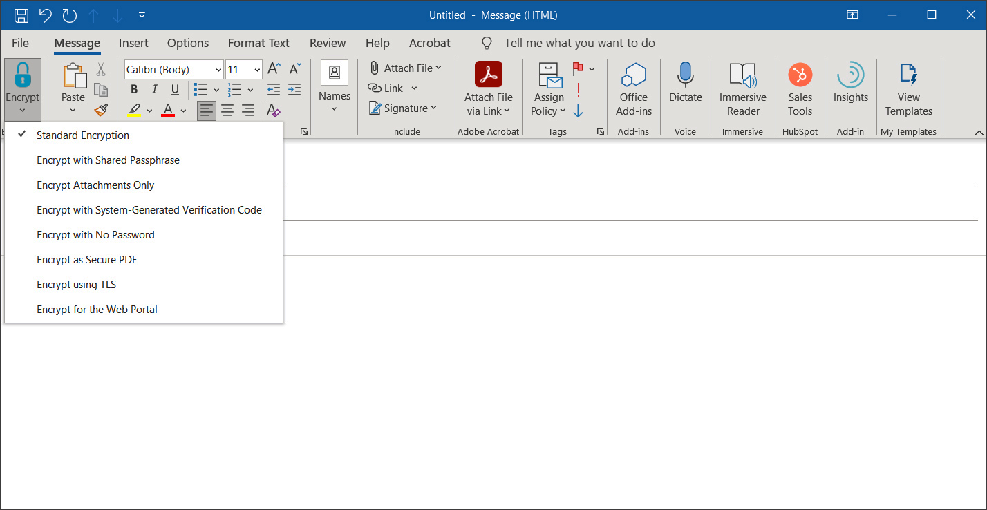Open the font color dropdown arrow
Viewport: 987px width, 510px height.
pos(183,111)
